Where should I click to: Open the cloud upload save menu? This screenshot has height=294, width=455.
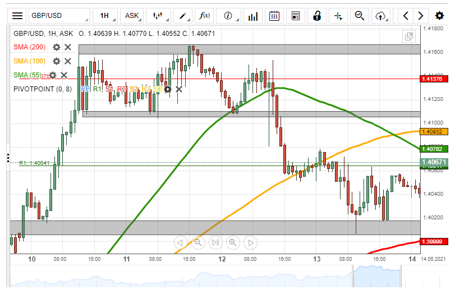click(x=382, y=16)
